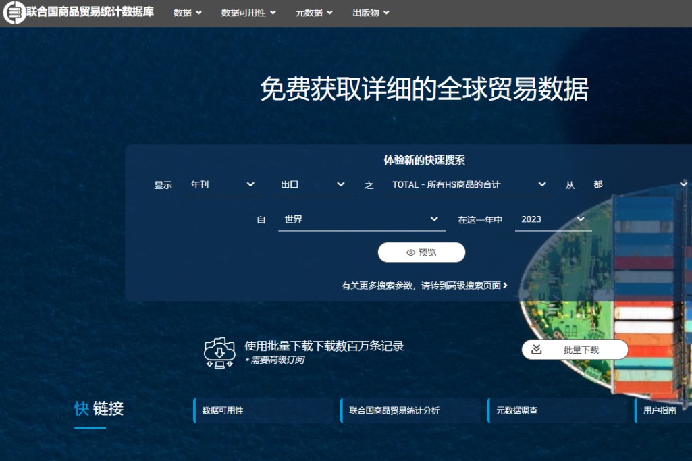
Task: Open the 年刊 frequency dropdown
Action: (223, 184)
